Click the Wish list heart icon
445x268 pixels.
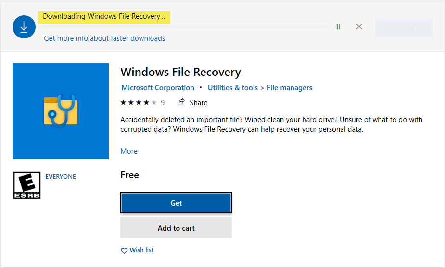click(x=124, y=251)
